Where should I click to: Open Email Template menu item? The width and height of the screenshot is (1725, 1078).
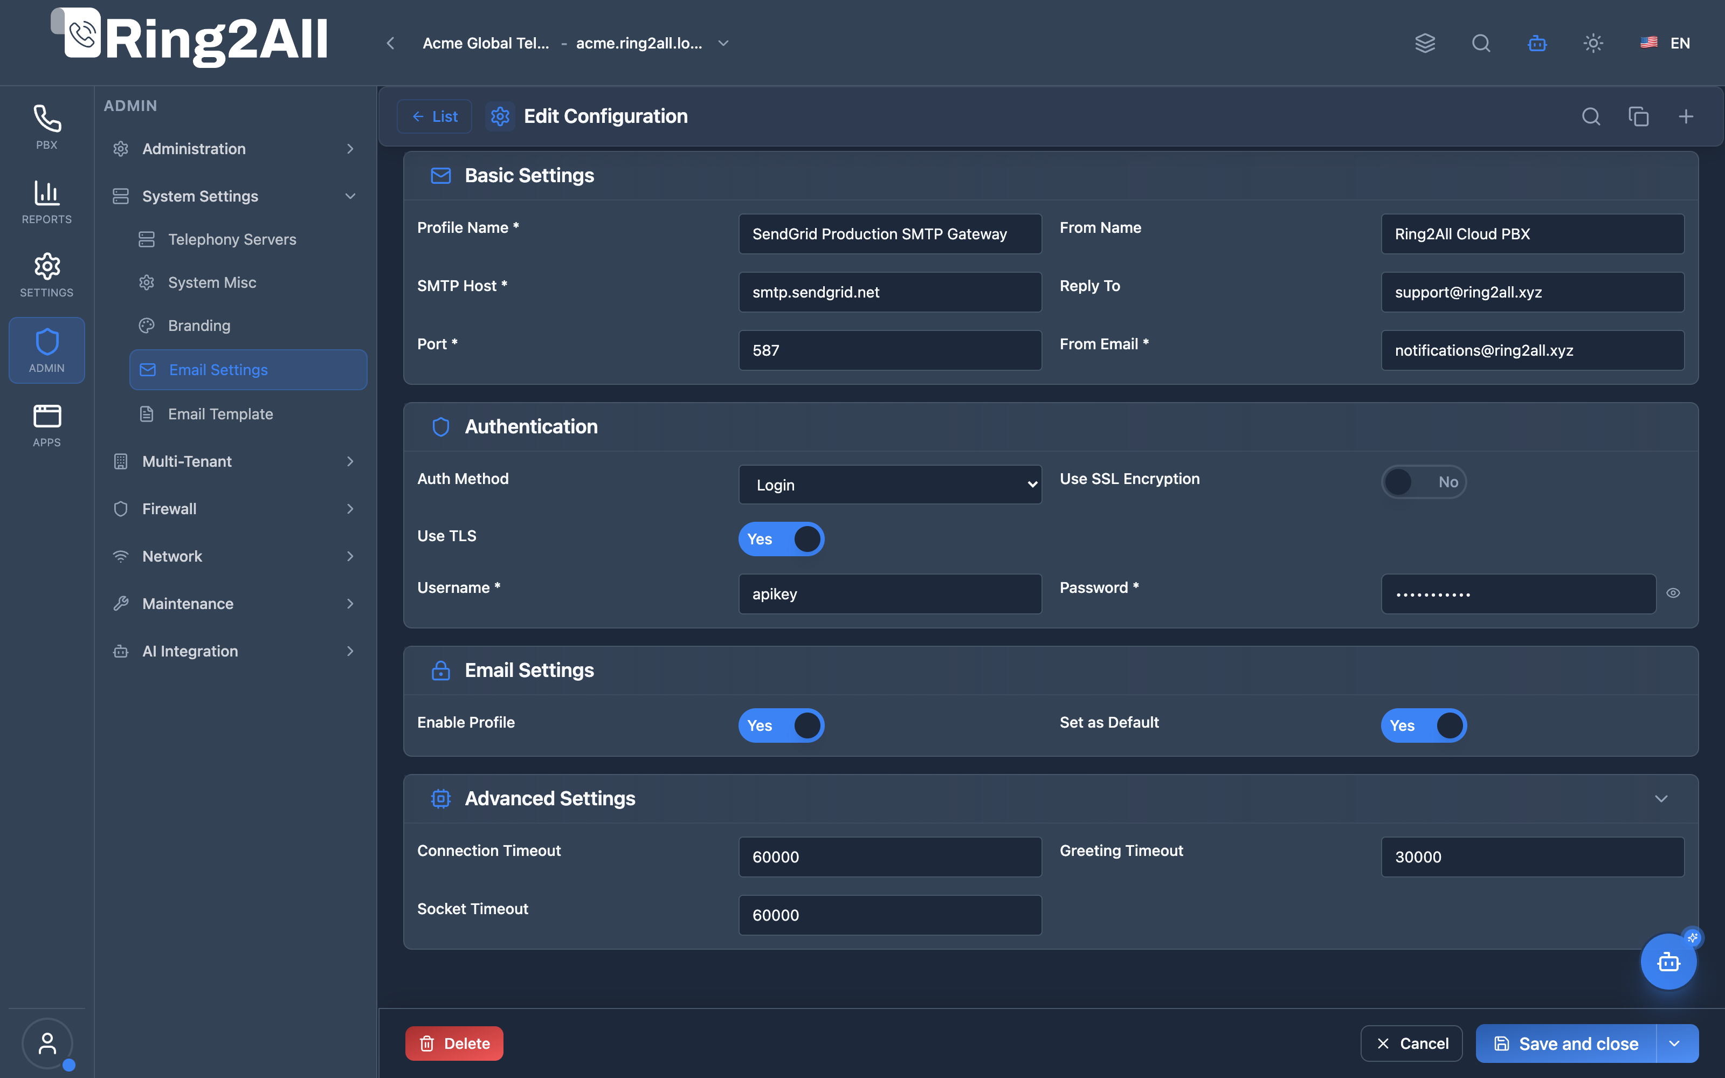click(248, 414)
